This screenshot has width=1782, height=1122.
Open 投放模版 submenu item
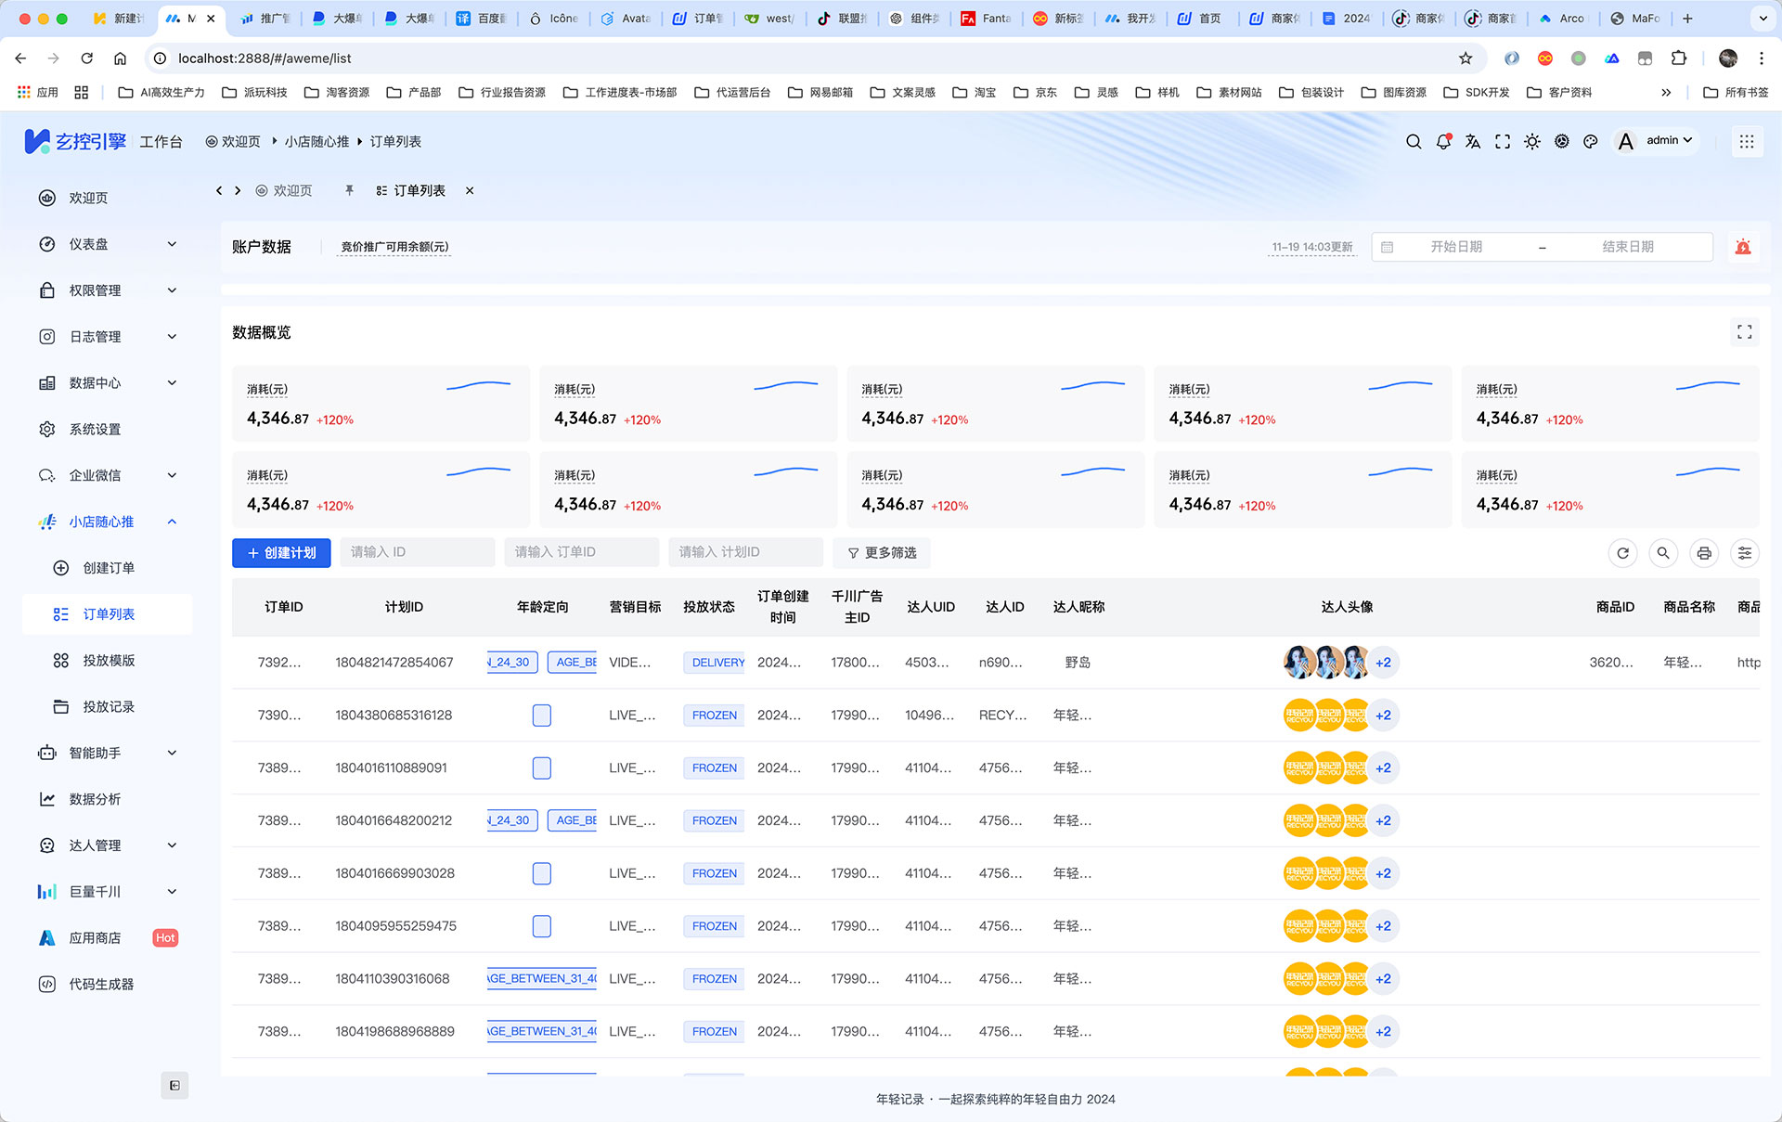pyautogui.click(x=108, y=661)
